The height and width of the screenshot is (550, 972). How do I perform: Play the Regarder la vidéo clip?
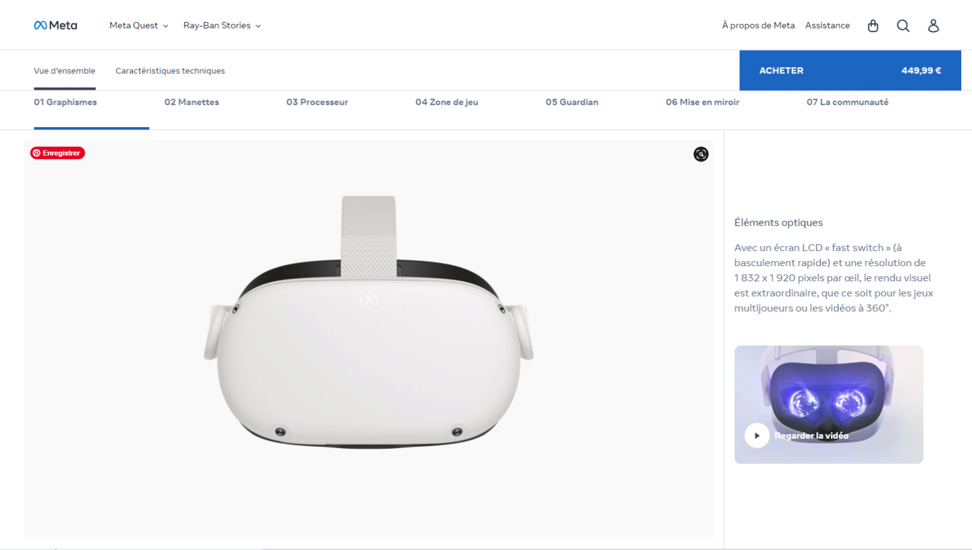coord(757,435)
